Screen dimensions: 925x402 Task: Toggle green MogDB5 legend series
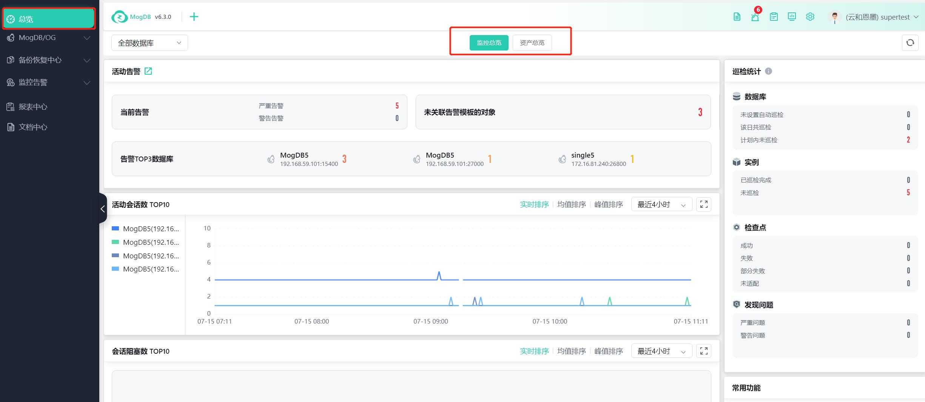tap(145, 242)
